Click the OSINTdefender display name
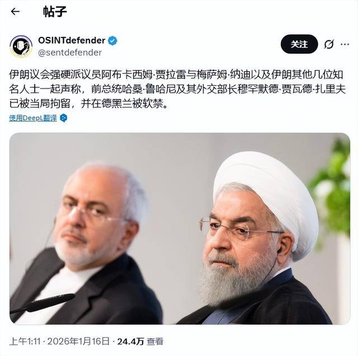This screenshot has height=356, width=358. click(x=72, y=40)
